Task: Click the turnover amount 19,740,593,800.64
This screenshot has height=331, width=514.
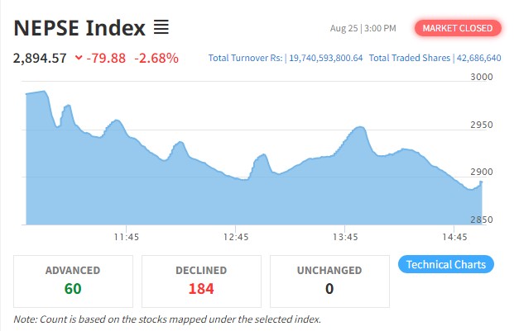Action: click(x=325, y=59)
